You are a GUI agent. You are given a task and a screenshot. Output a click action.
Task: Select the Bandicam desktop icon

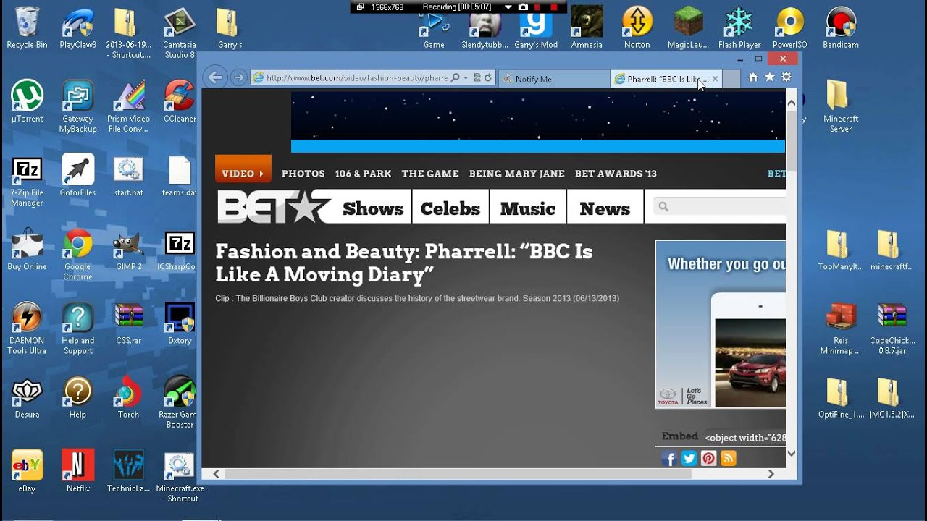tap(841, 27)
